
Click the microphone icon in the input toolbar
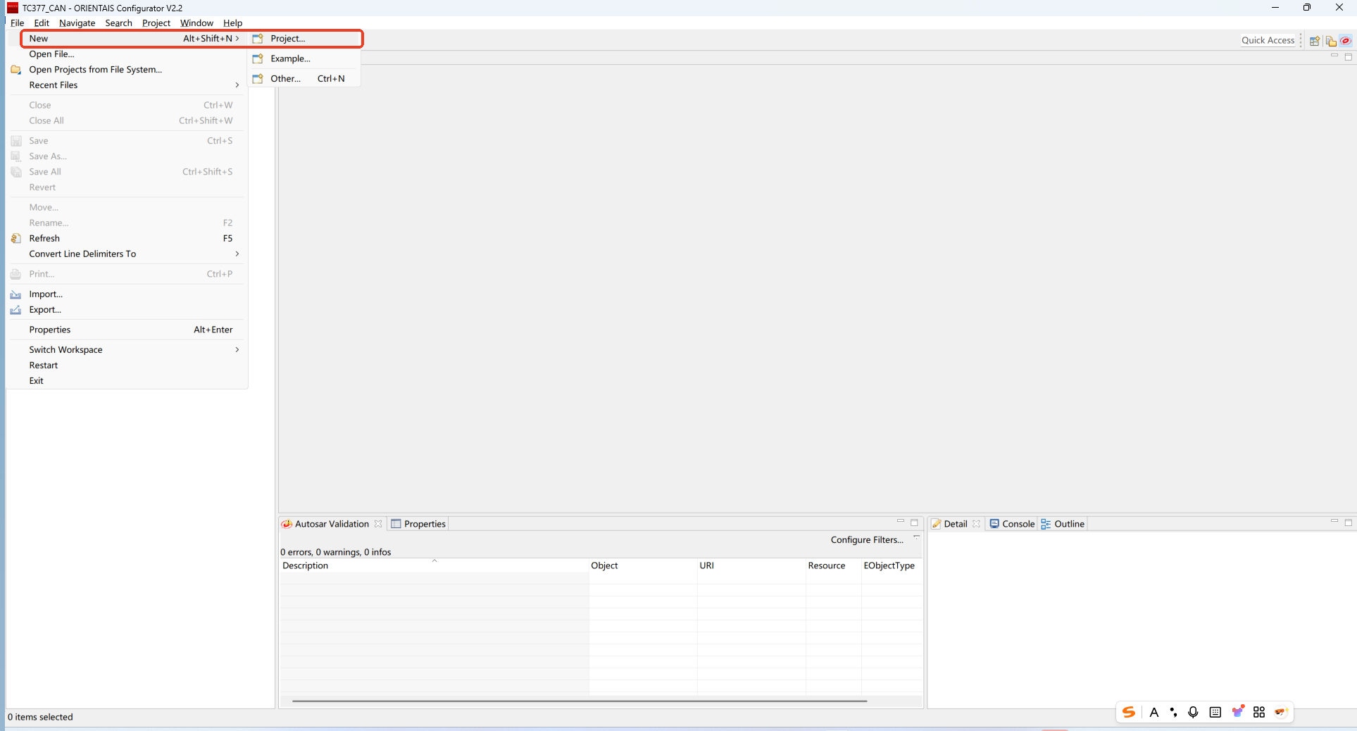[x=1193, y=712]
